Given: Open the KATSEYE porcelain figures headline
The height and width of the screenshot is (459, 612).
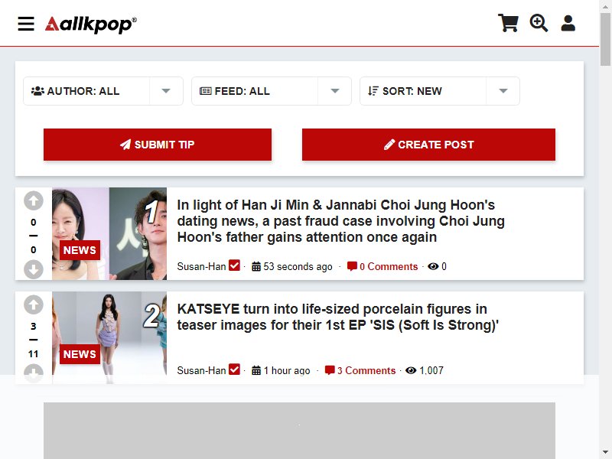Looking at the screenshot, I should (337, 317).
